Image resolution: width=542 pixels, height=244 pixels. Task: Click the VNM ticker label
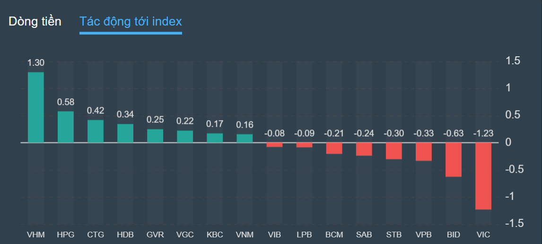point(245,235)
